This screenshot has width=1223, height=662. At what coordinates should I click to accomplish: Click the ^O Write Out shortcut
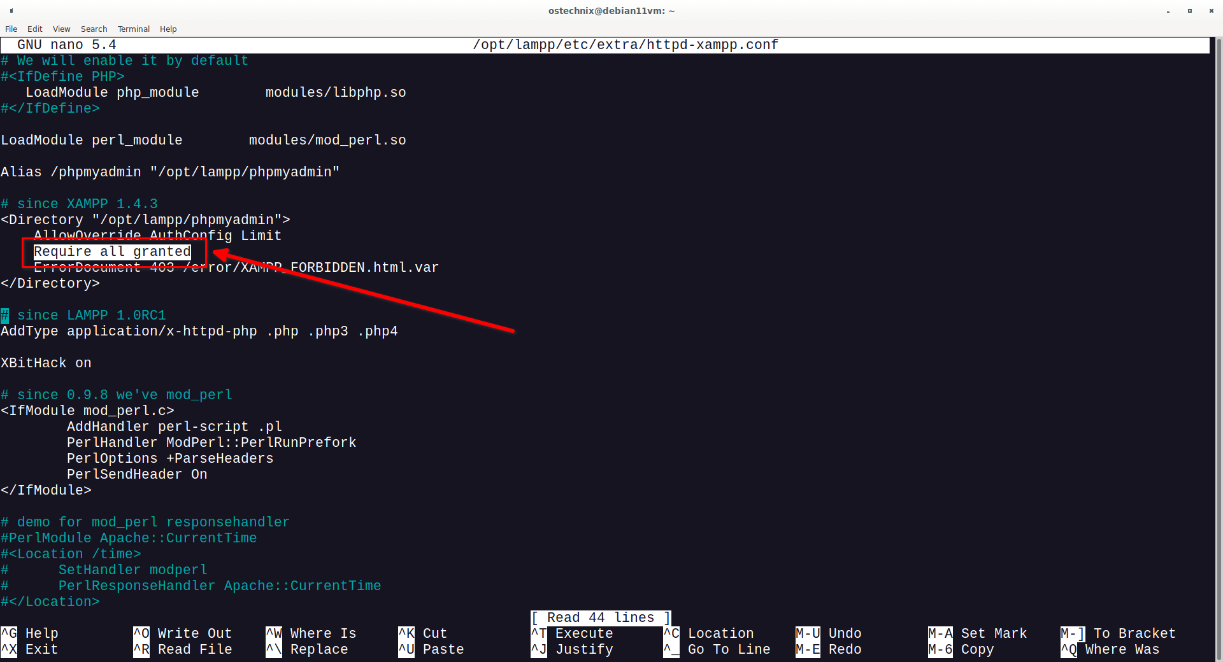point(183,633)
